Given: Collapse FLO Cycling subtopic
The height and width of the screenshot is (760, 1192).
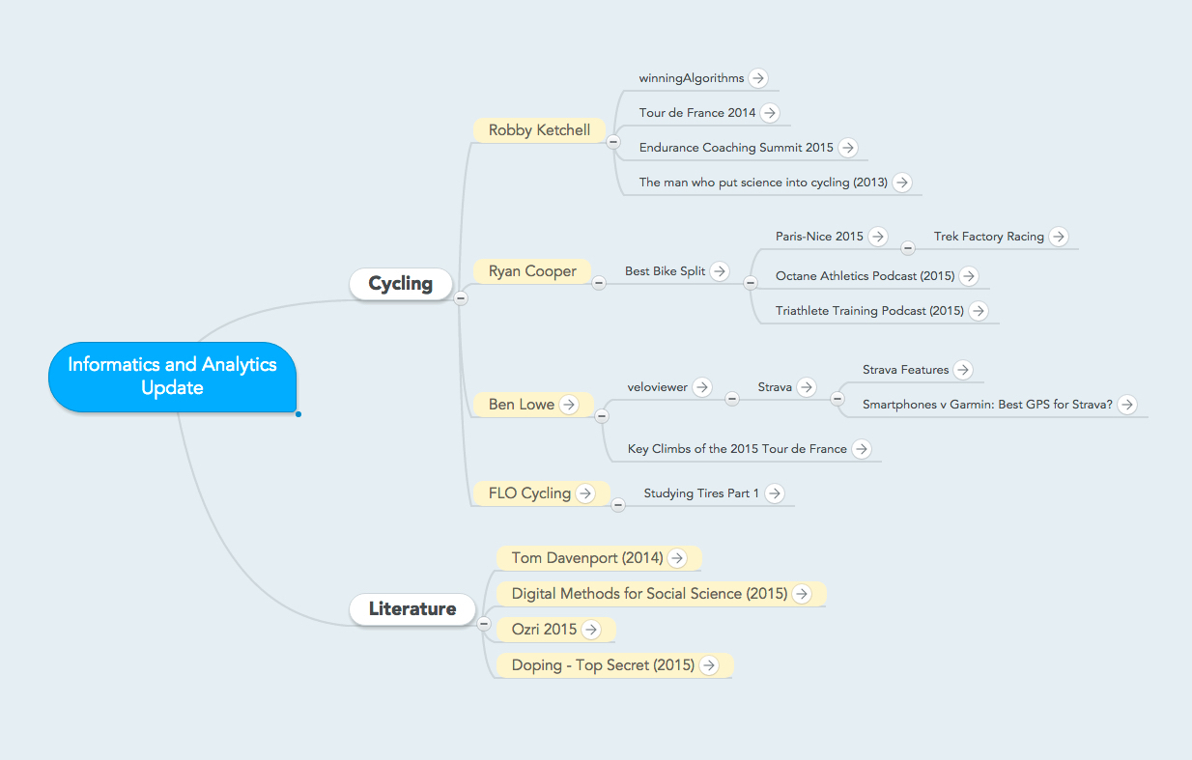Looking at the screenshot, I should (x=618, y=505).
